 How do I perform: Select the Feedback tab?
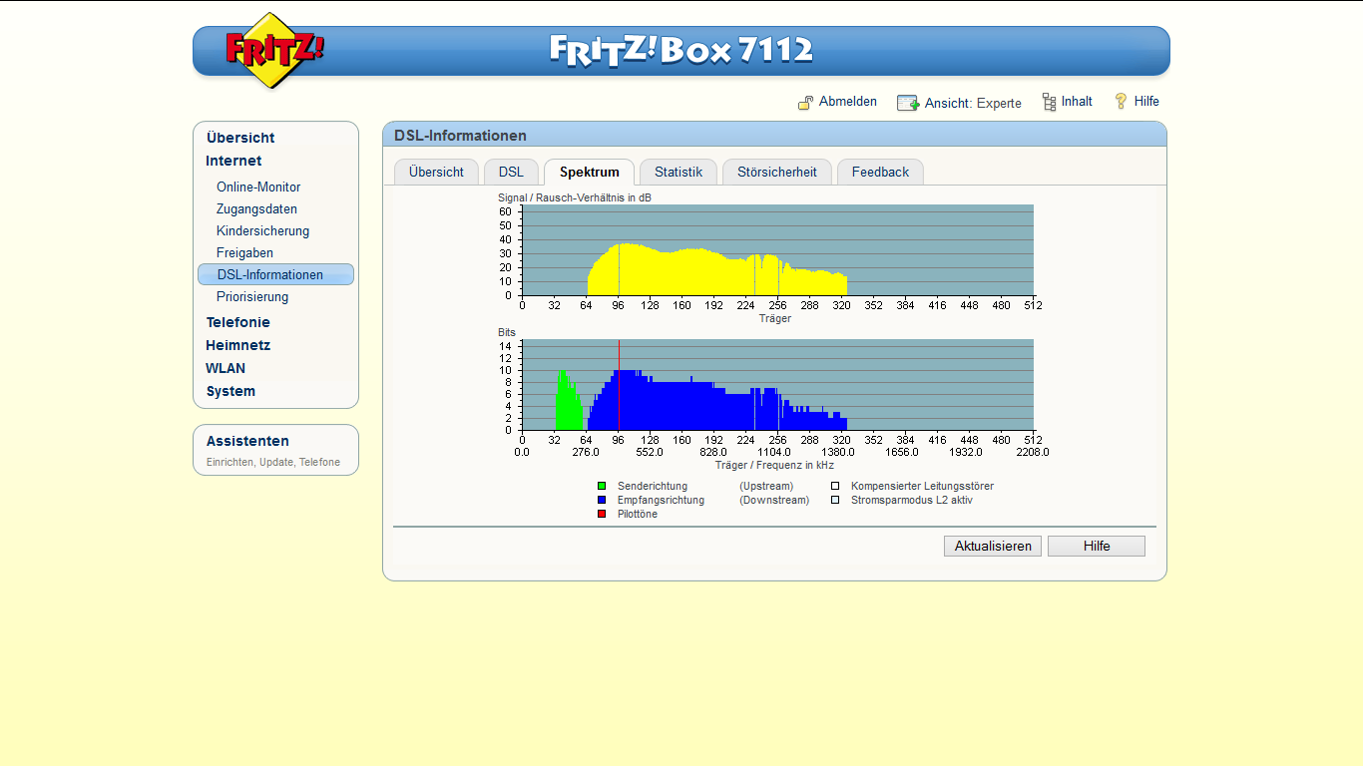(x=880, y=172)
